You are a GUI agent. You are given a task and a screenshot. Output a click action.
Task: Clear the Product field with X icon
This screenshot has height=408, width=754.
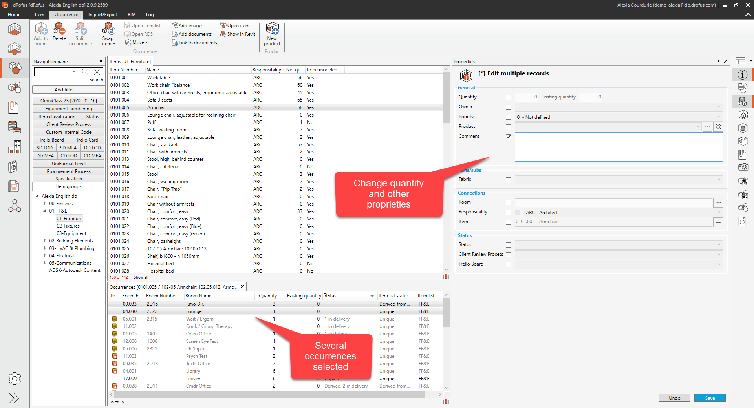[718, 127]
